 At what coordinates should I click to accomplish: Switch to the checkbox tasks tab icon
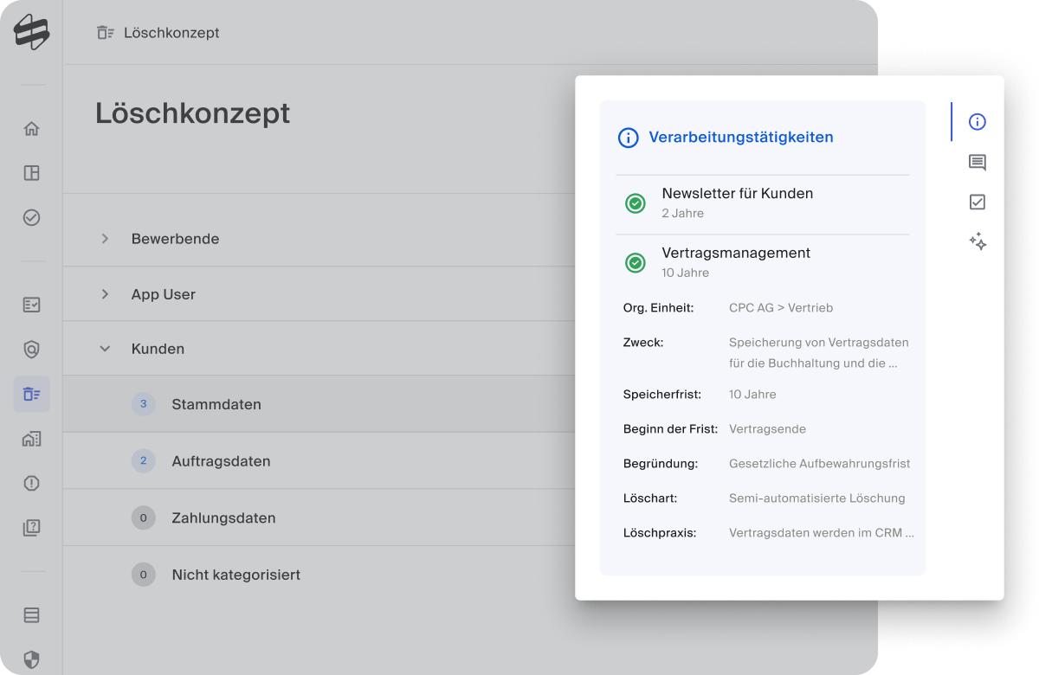click(x=978, y=202)
